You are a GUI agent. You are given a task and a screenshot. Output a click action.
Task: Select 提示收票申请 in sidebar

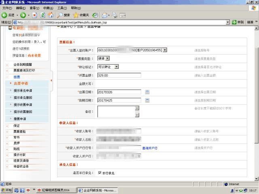pyautogui.click(x=23, y=105)
